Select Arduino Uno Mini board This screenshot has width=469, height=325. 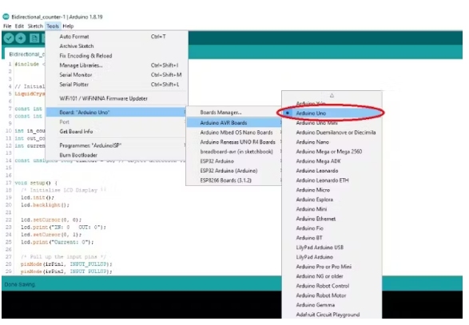332,123
